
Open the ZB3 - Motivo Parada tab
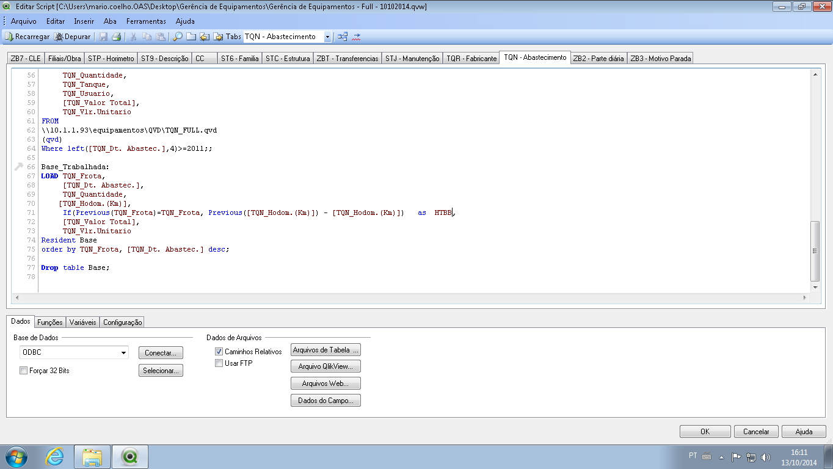click(661, 59)
